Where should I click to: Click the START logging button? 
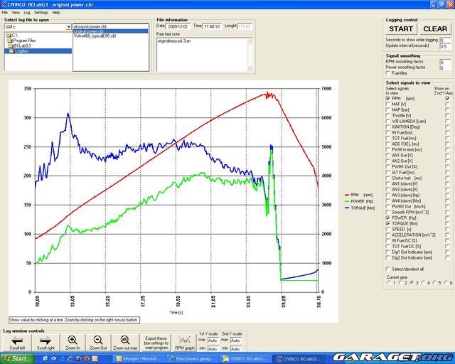[x=401, y=29]
